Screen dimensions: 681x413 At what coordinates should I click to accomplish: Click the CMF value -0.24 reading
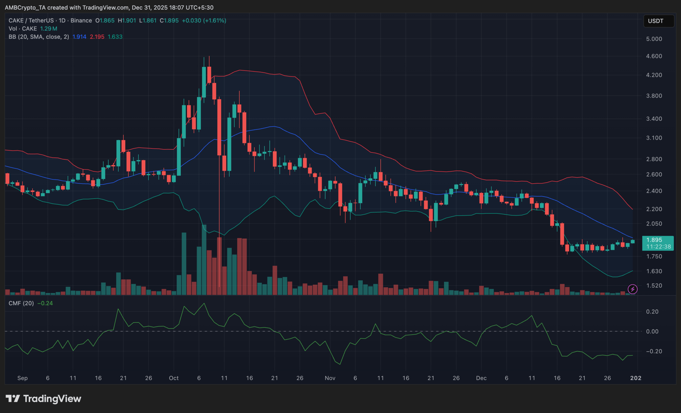[45, 303]
